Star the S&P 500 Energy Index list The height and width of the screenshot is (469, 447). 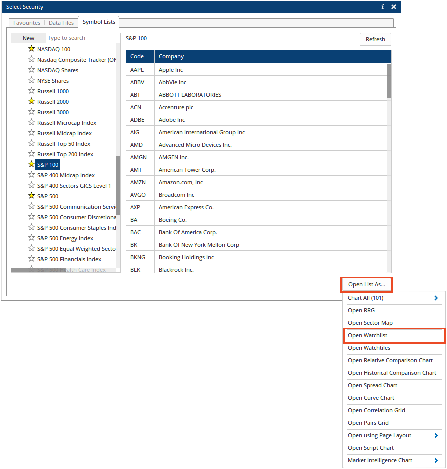(x=31, y=238)
